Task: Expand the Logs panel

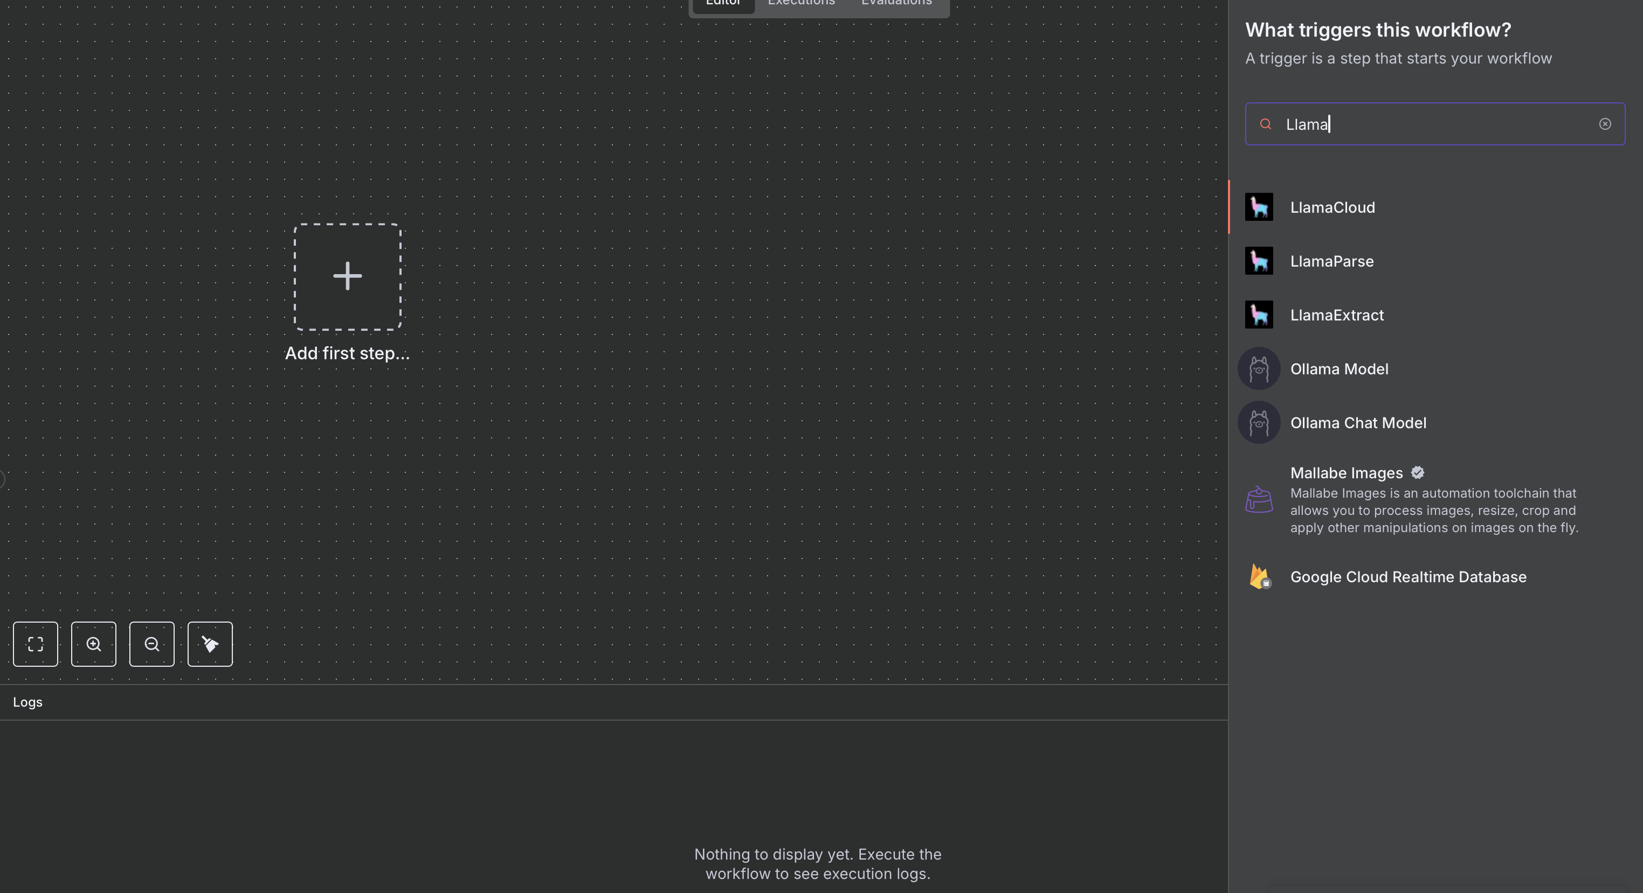Action: (x=28, y=702)
